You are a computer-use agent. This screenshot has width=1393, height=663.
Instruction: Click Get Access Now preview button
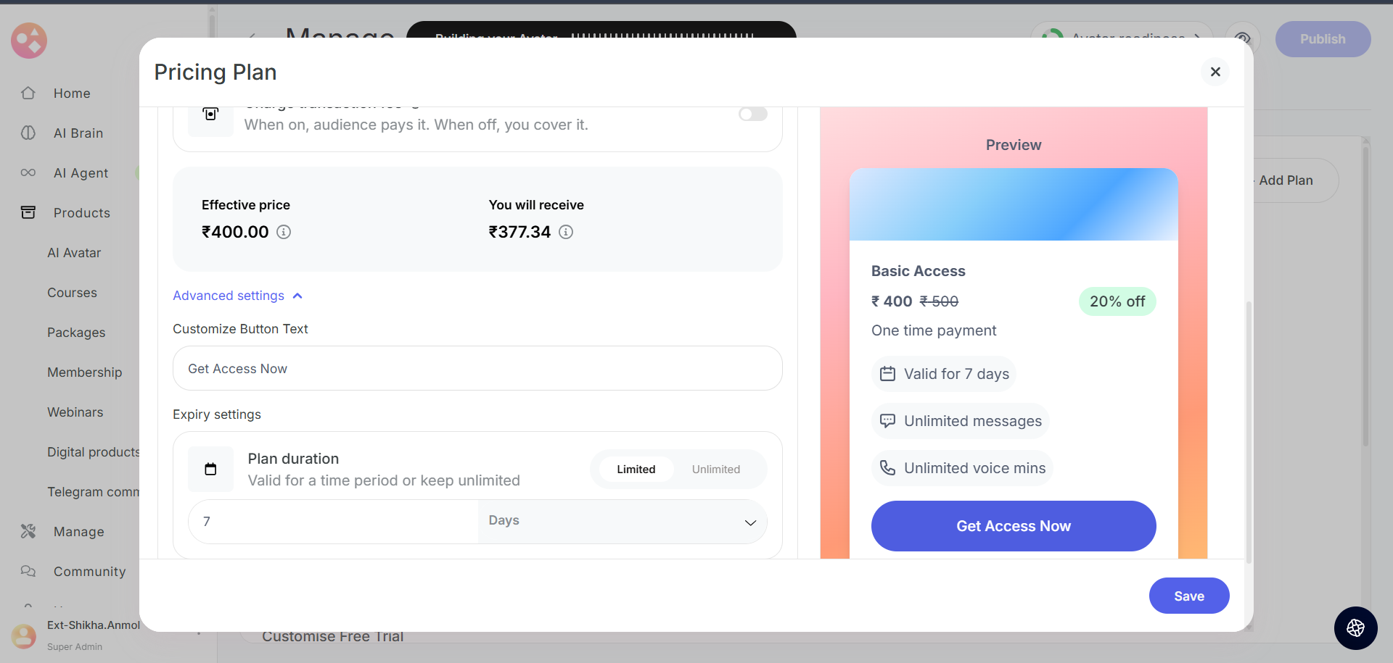coord(1013,526)
